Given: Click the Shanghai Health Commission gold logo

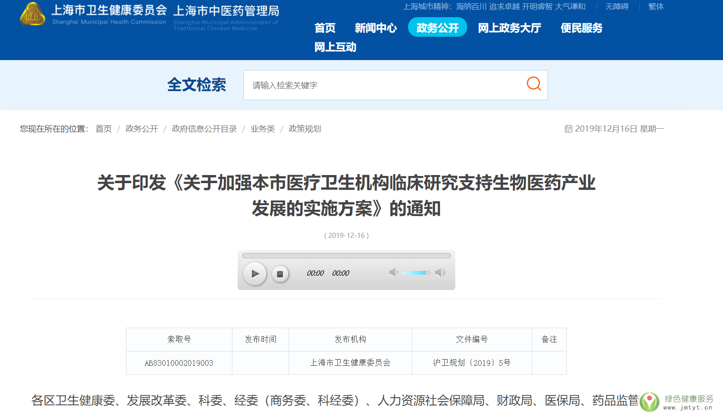Looking at the screenshot, I should [32, 14].
